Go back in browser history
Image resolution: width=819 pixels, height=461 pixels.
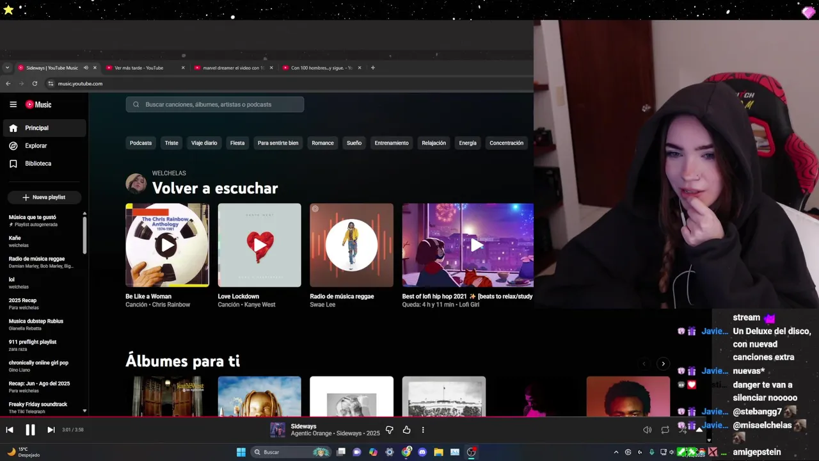[8, 83]
